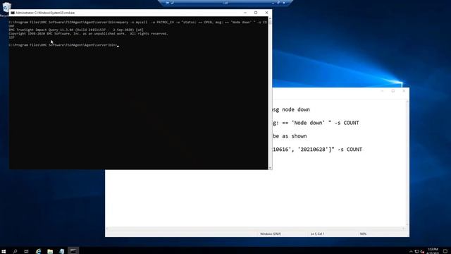The width and height of the screenshot is (451, 254).
Task: Click the BMC TrueSight Impact Query version line
Action: click(x=76, y=30)
